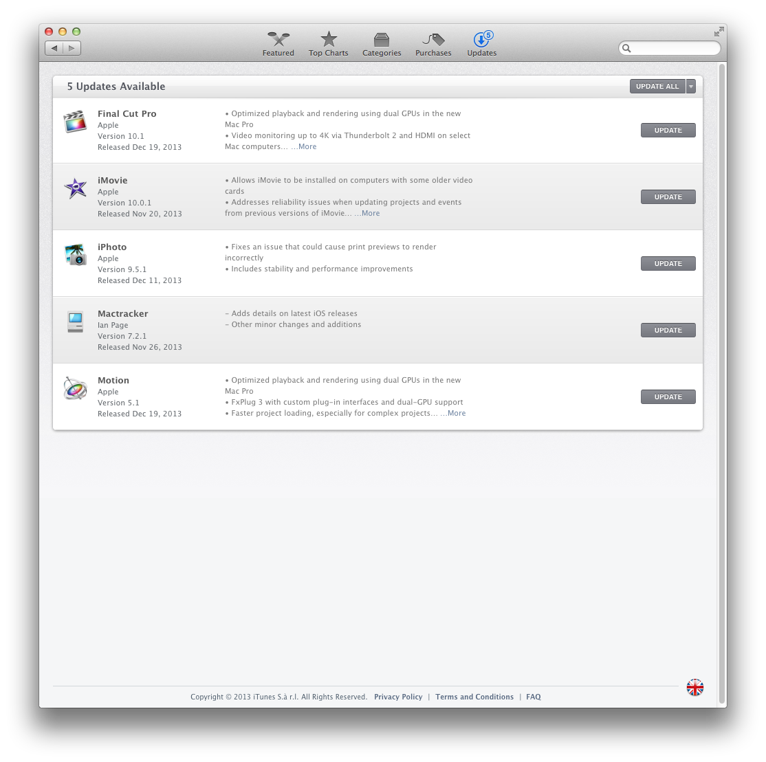Click the Update All button
This screenshot has height=762, width=766.
point(657,87)
